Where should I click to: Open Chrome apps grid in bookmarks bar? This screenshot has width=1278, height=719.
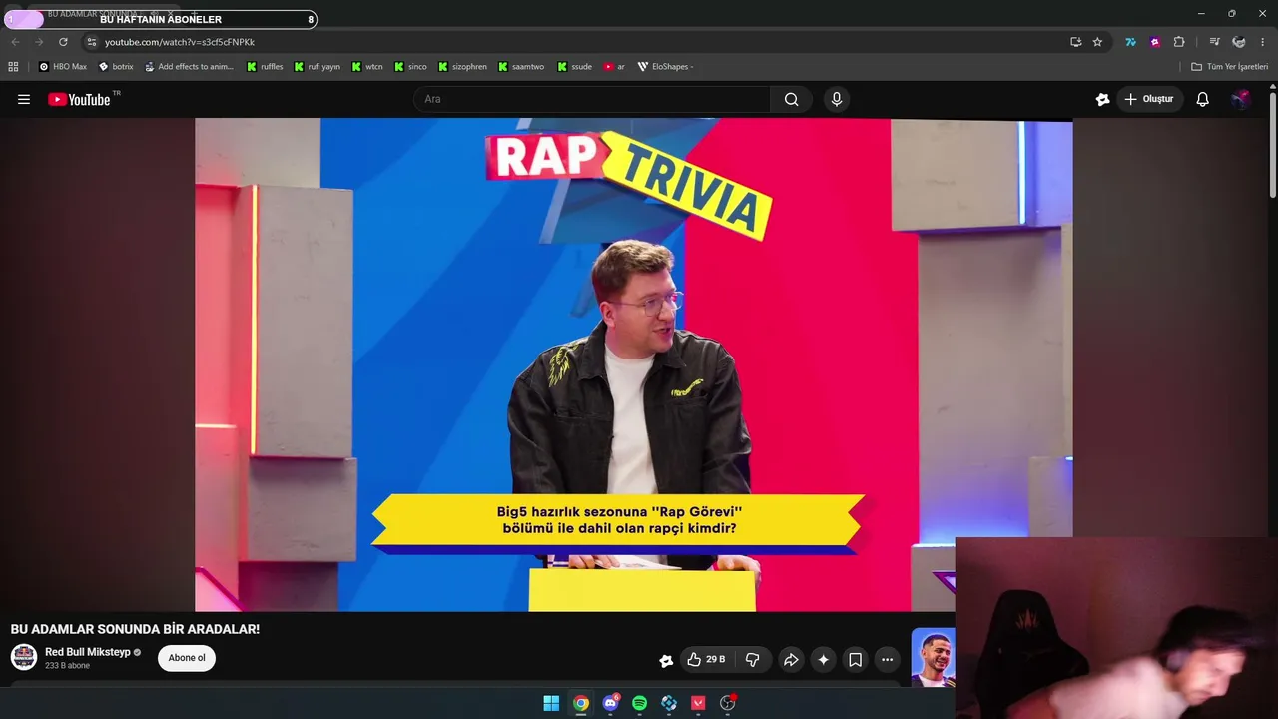13,67
